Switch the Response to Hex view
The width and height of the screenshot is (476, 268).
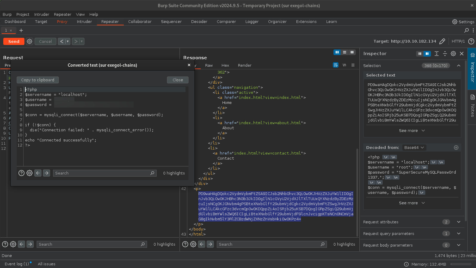pyautogui.click(x=225, y=65)
